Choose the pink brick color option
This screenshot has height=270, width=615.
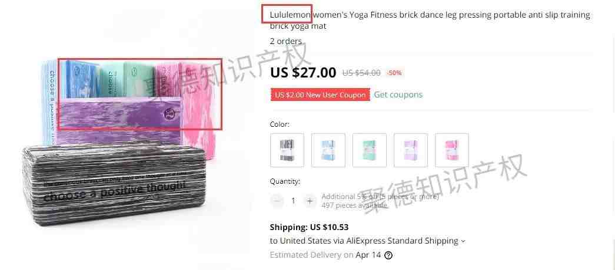coord(452,150)
